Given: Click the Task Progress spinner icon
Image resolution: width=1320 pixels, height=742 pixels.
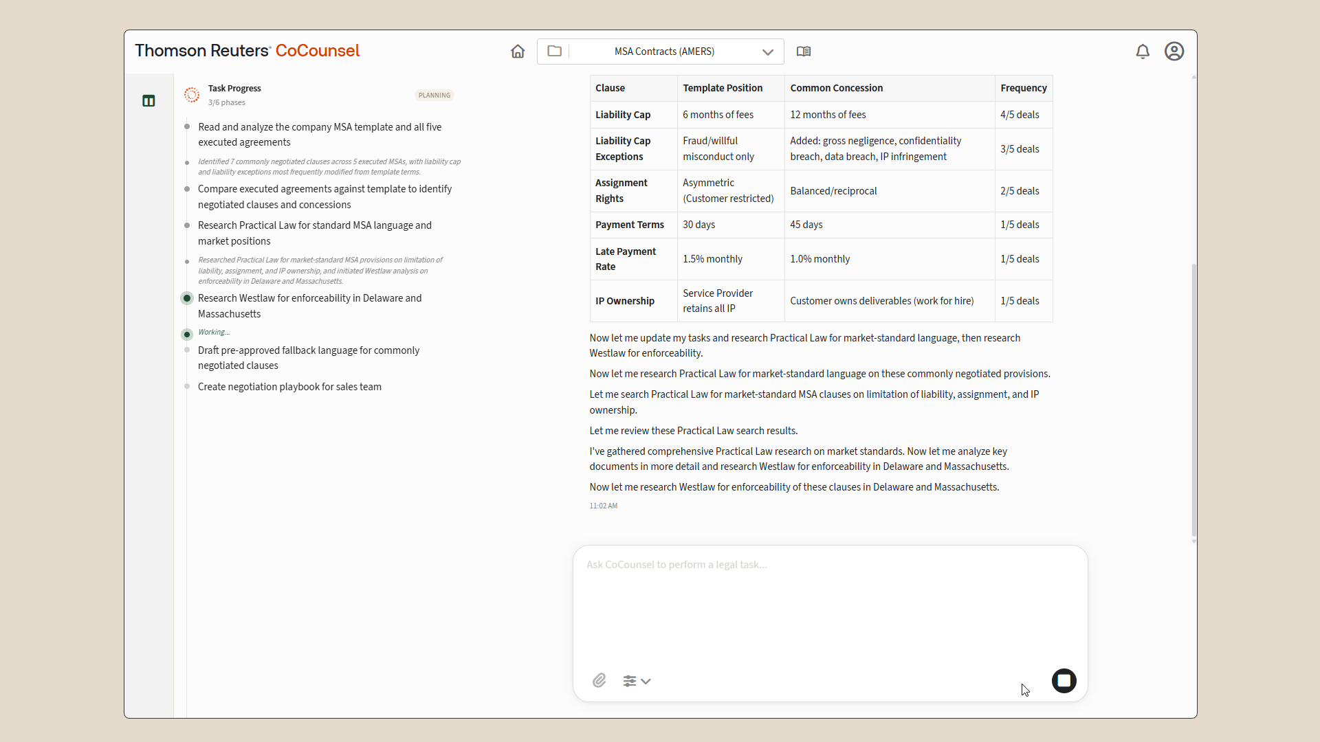Looking at the screenshot, I should 192,95.
